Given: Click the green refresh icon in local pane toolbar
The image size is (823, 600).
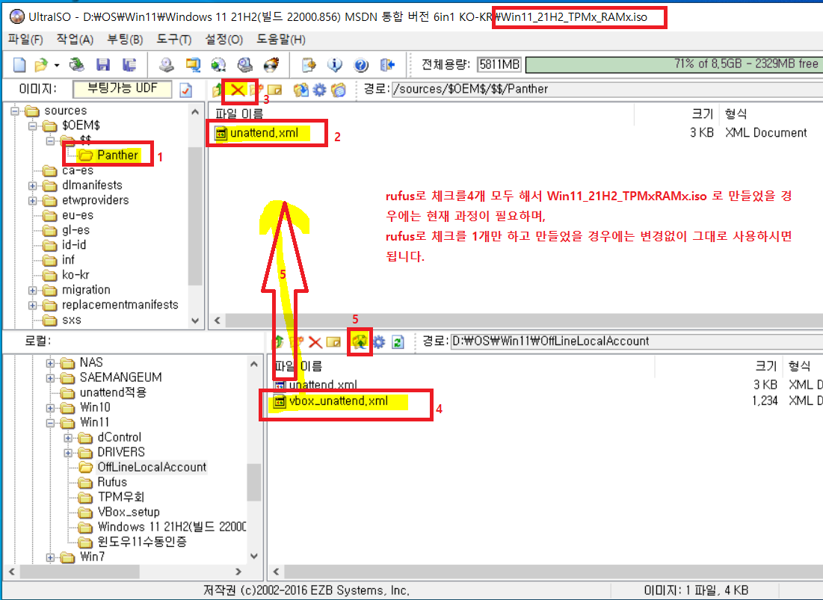Looking at the screenshot, I should click(398, 342).
